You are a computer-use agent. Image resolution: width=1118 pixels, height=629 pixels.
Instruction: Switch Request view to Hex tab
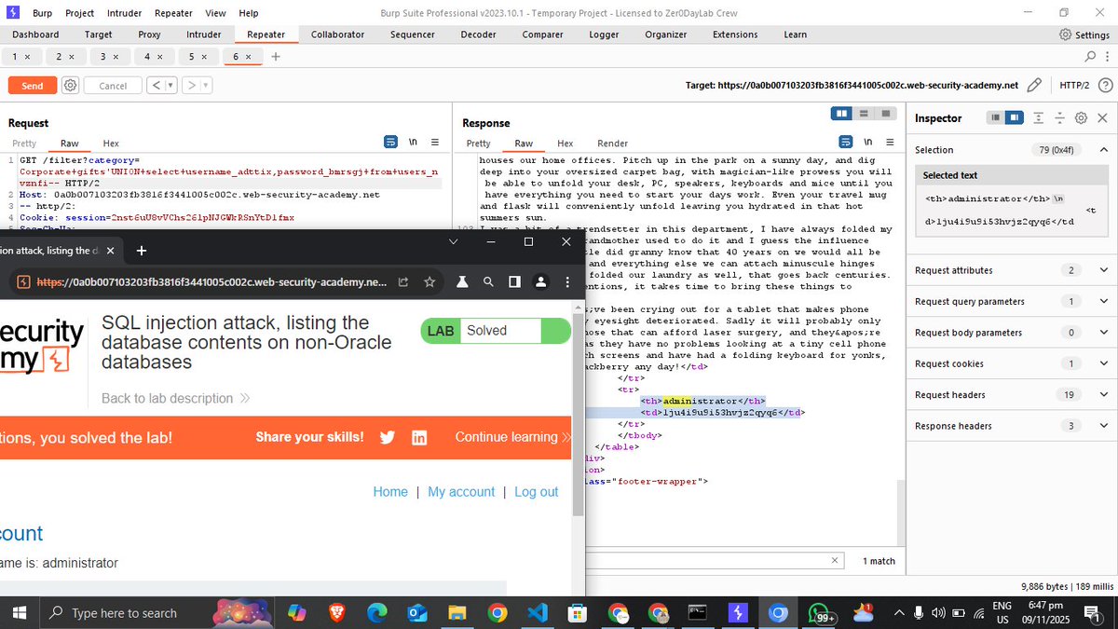[111, 144]
